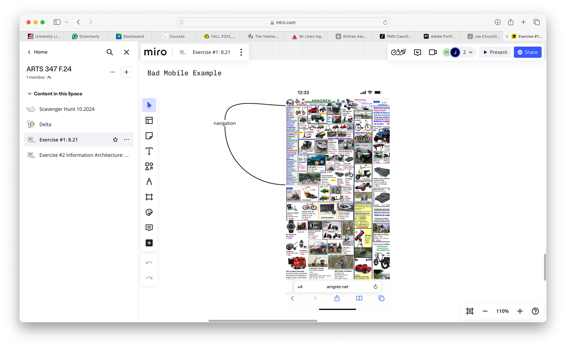This screenshot has width=566, height=348.
Task: Switch to University Li... tab
Action: 44,36
